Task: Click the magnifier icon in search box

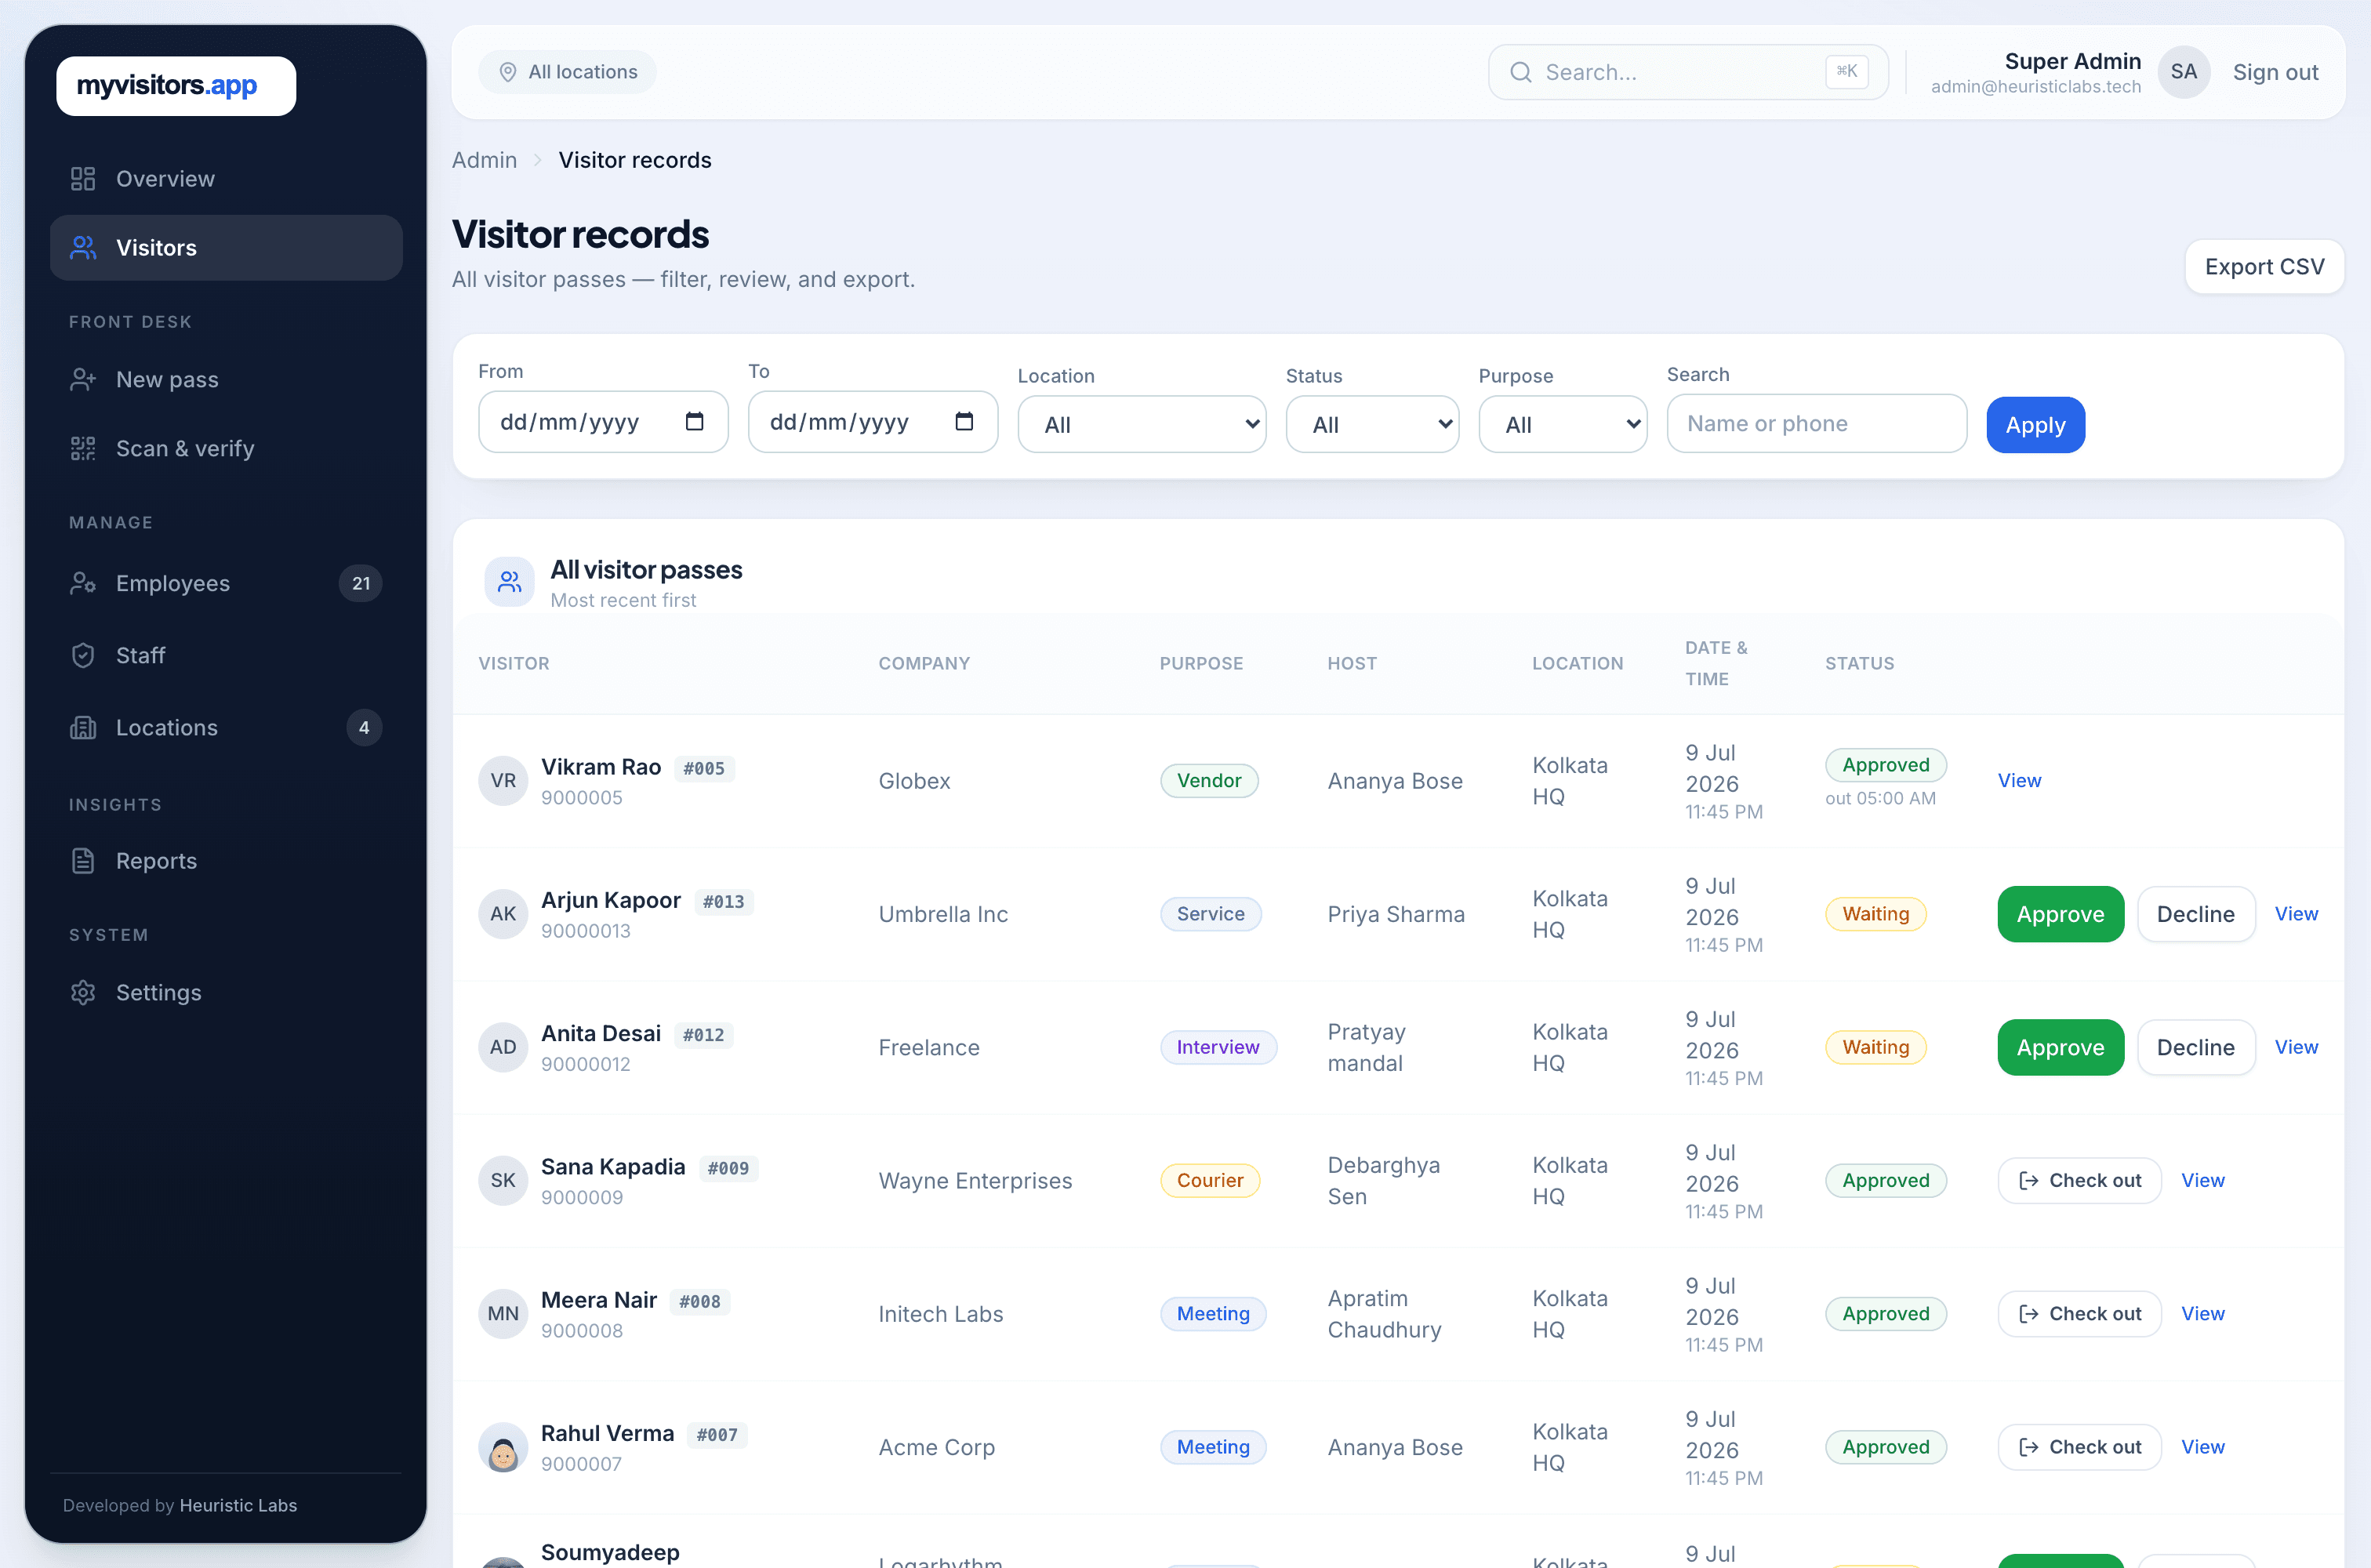Action: pos(1521,72)
